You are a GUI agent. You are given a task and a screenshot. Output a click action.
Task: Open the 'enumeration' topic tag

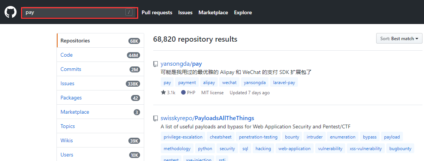click(343, 137)
